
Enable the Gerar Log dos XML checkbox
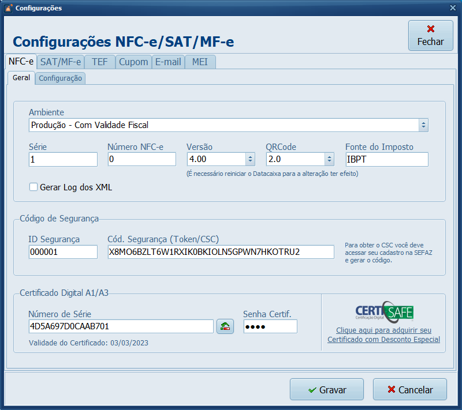[33, 187]
